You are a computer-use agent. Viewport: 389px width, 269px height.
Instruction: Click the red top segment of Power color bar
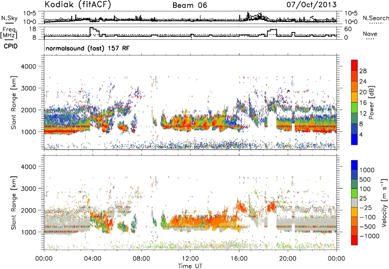point(354,65)
